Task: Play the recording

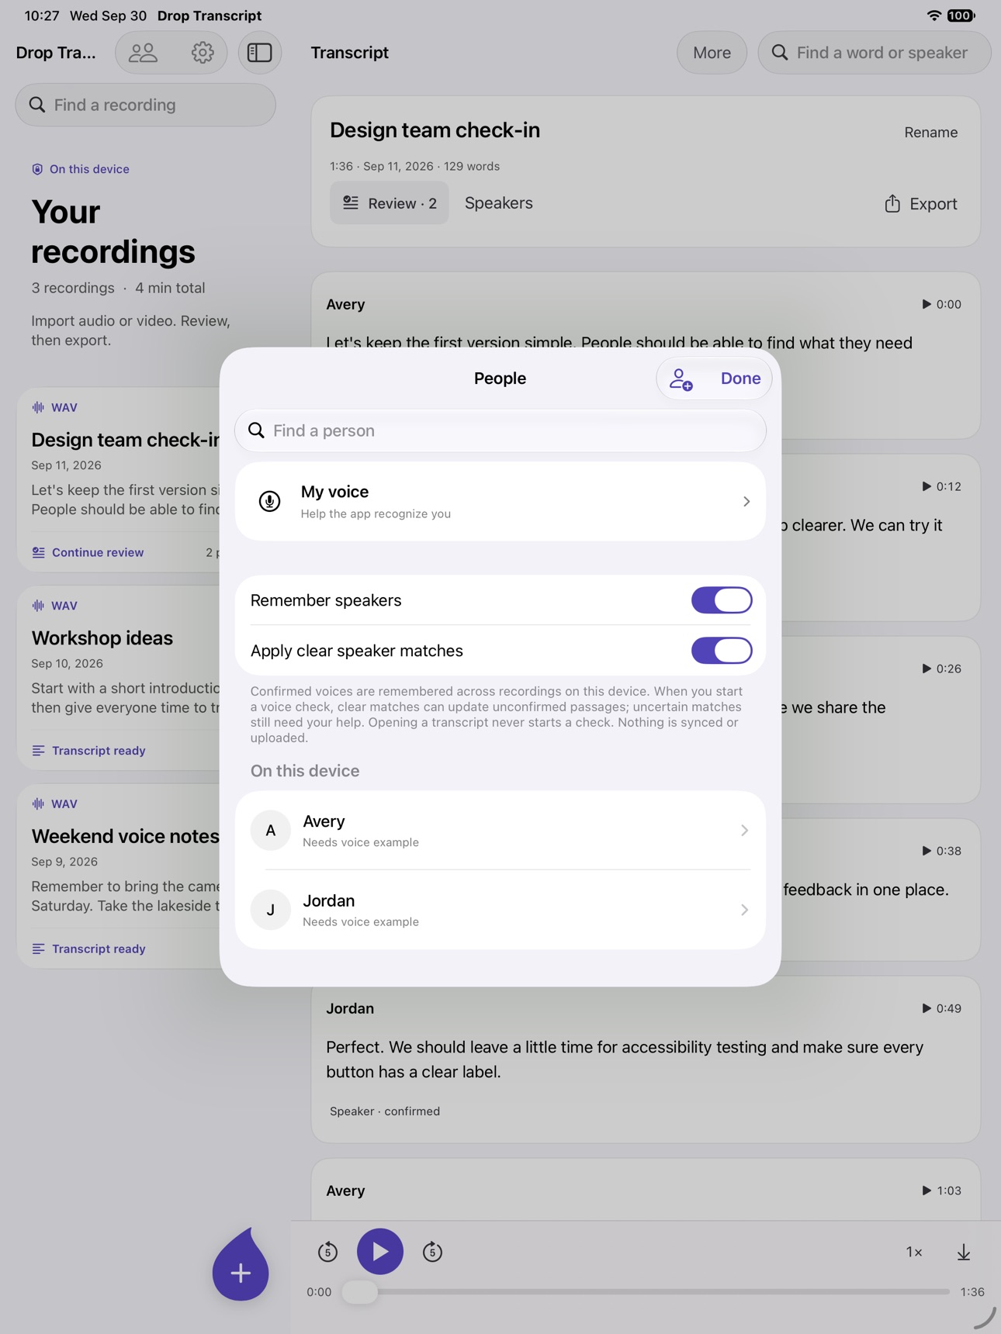Action: point(379,1251)
